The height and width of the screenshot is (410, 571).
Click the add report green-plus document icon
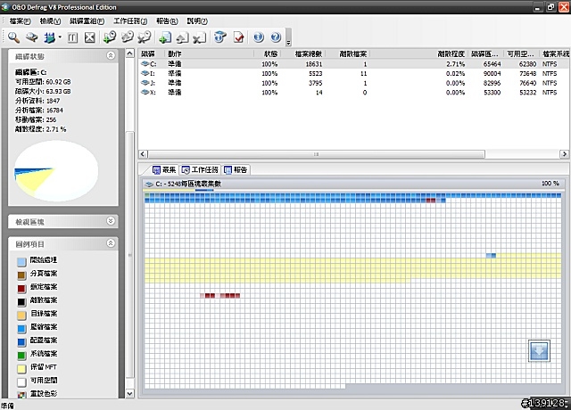tap(165, 37)
